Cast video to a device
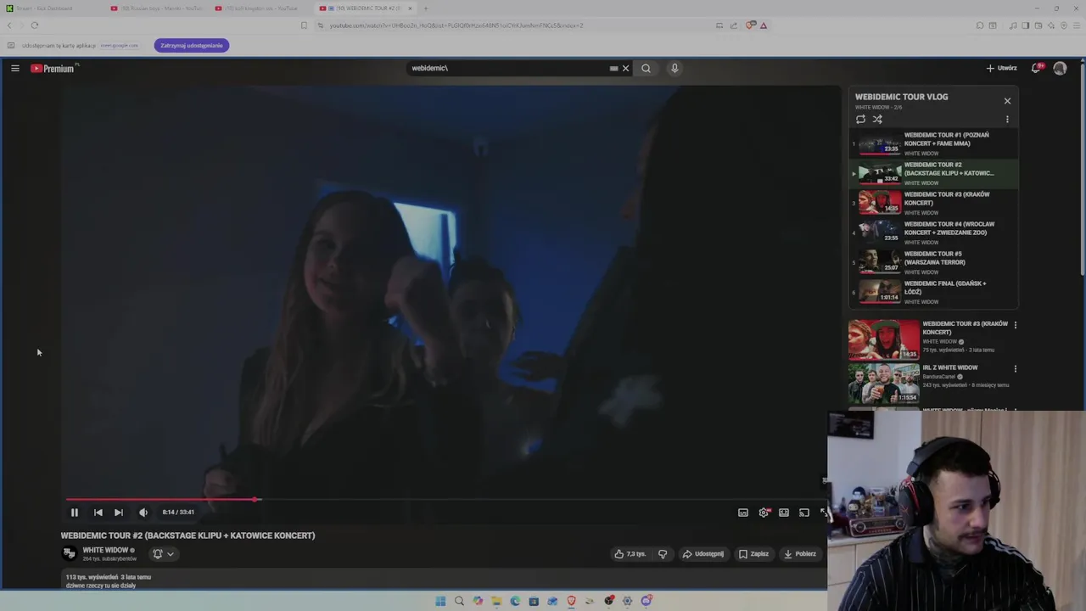The height and width of the screenshot is (611, 1086). 804,512
